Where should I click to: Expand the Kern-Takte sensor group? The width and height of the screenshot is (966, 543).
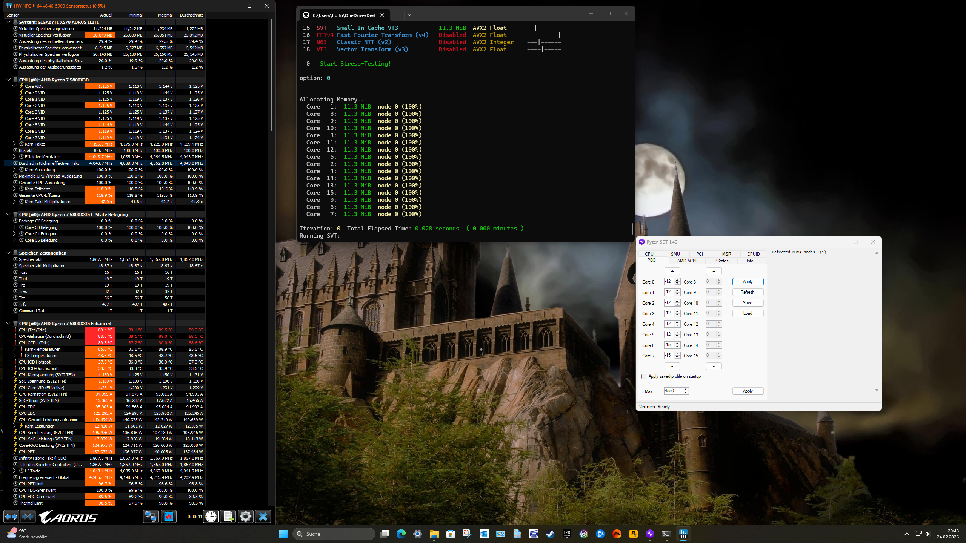tap(14, 144)
